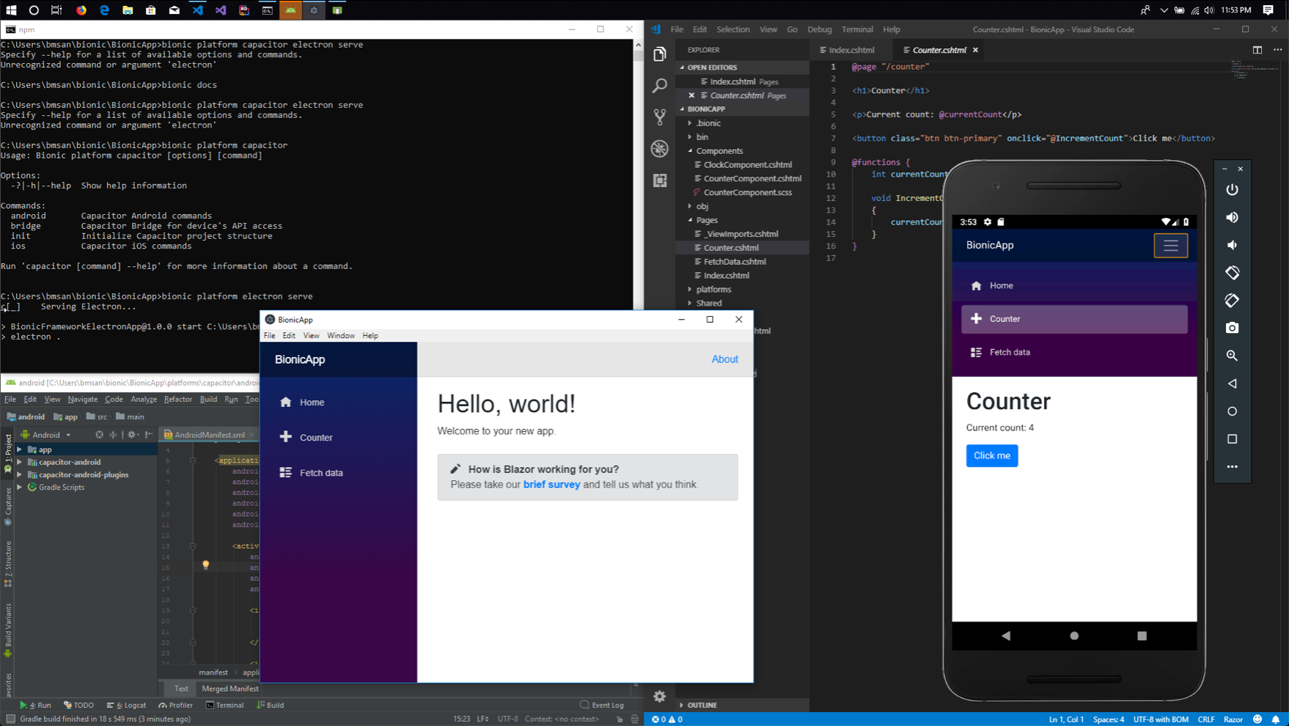This screenshot has height=726, width=1289.
Task: Click the emulator volume down button
Action: pyautogui.click(x=1233, y=245)
